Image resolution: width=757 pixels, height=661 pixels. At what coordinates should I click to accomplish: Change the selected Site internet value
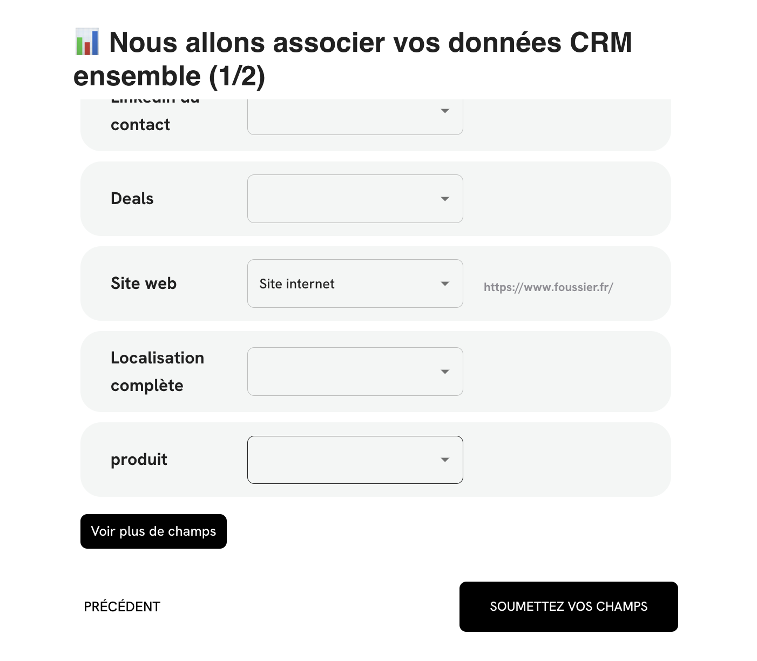[346, 284]
